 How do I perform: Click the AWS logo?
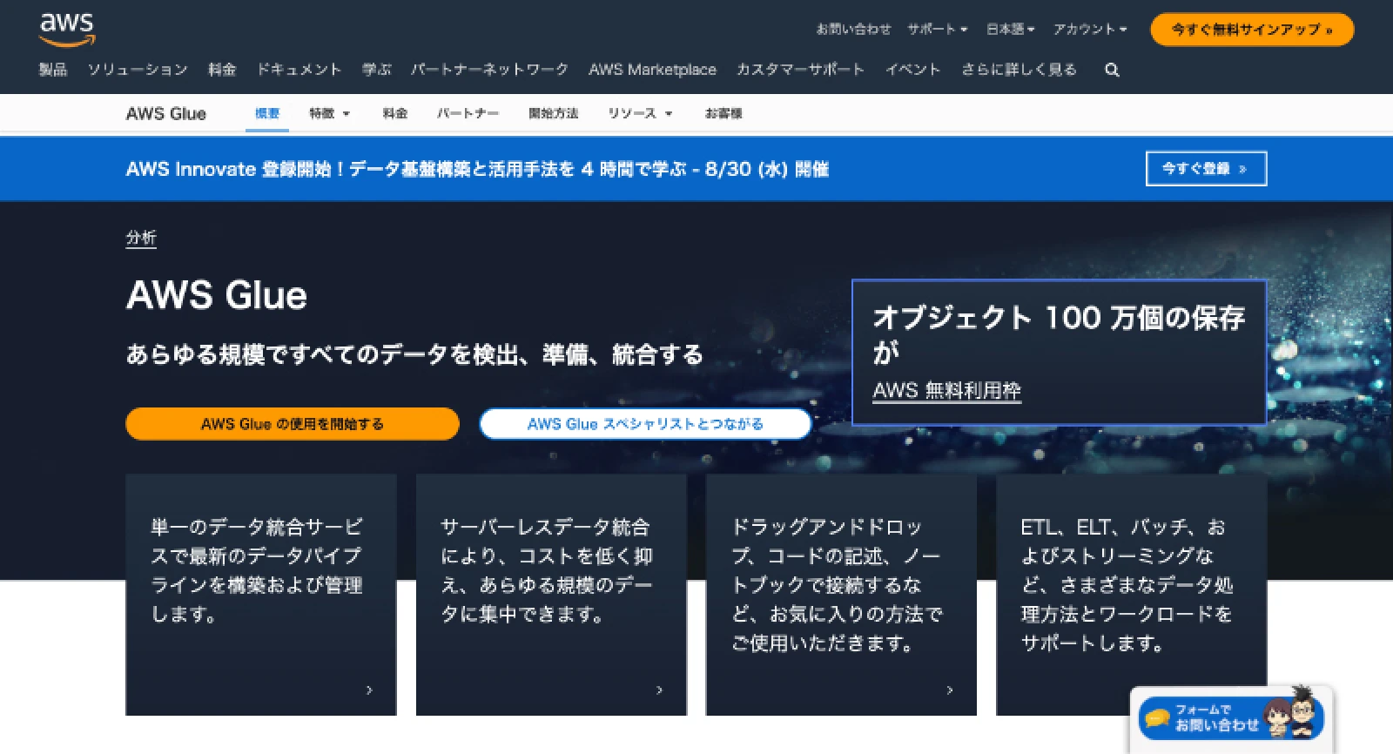click(x=67, y=30)
